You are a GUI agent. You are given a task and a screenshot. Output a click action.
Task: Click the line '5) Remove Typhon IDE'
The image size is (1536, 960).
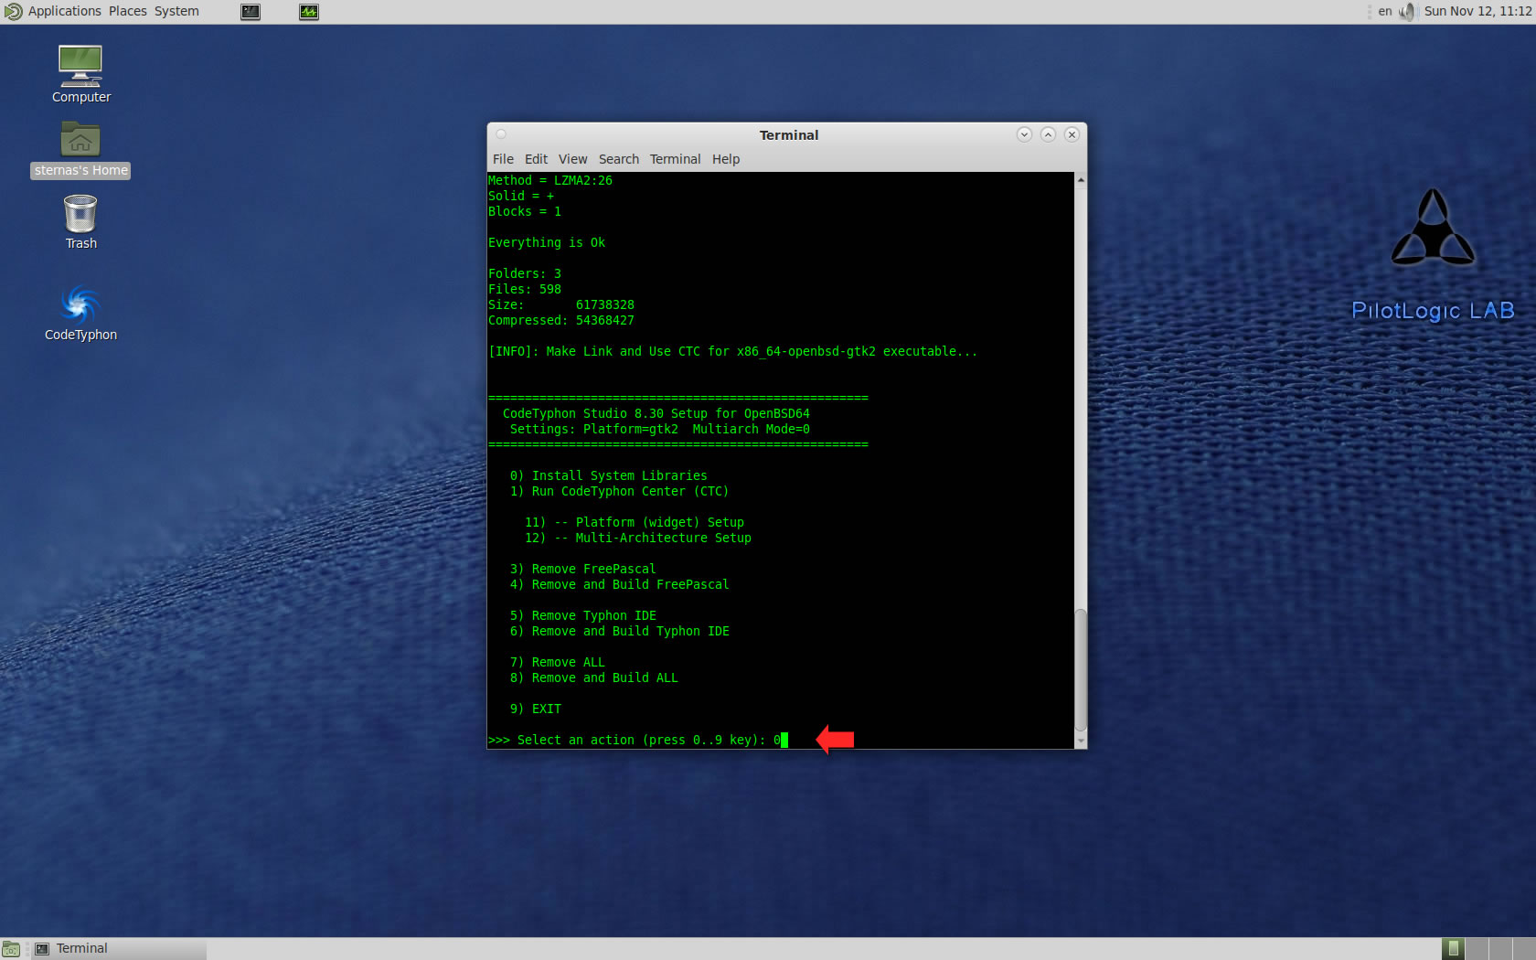583,615
